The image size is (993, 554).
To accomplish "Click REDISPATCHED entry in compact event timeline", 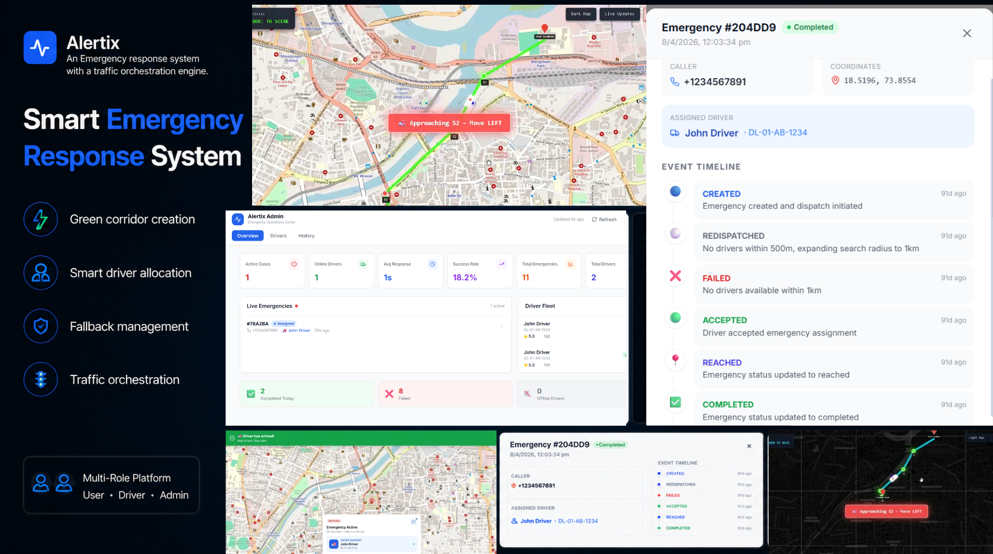I will coord(681,484).
